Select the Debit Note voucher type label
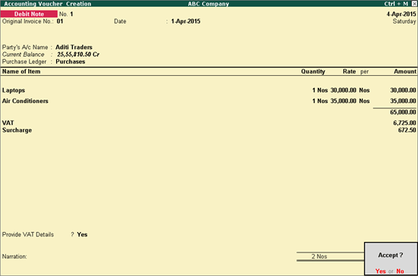Viewport: 418px width, 276px height. [29, 14]
